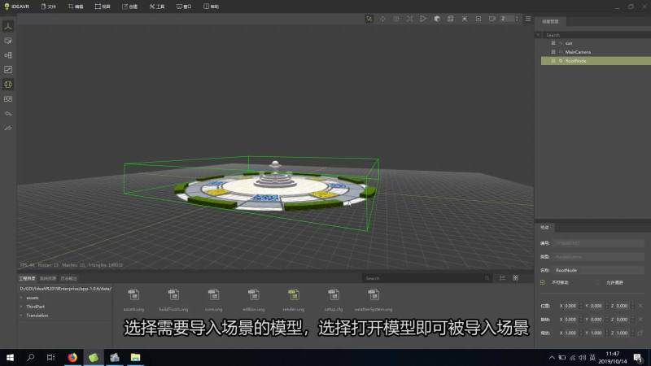Toggle the 允许选择 checkbox

tap(597, 282)
